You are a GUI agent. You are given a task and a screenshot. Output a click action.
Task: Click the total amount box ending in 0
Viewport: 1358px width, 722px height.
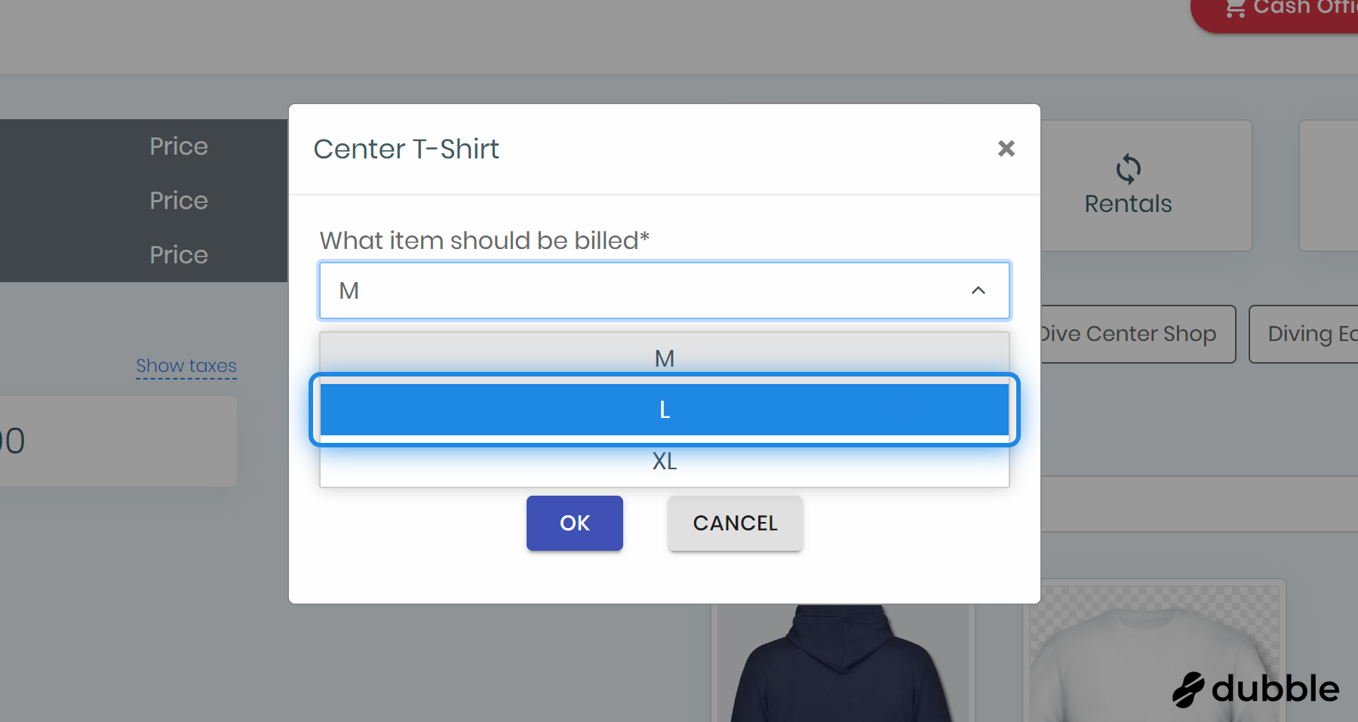pyautogui.click(x=113, y=441)
